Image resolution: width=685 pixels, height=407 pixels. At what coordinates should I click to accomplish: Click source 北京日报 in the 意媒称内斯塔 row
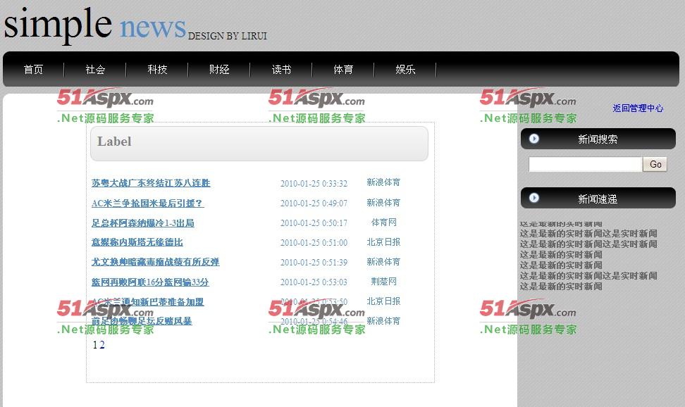(x=383, y=242)
